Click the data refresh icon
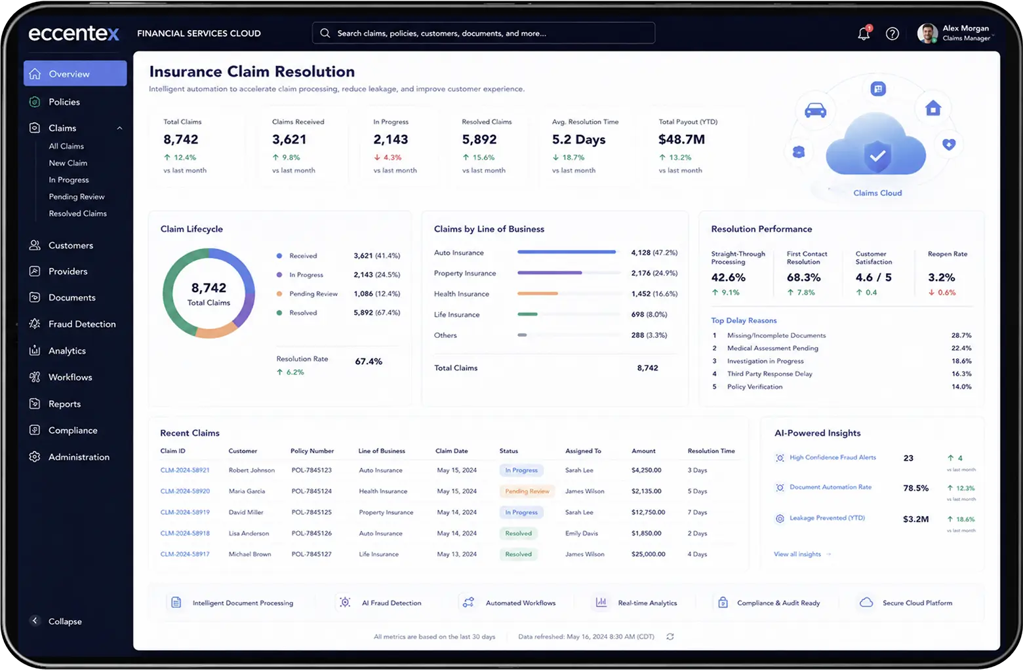 [670, 637]
